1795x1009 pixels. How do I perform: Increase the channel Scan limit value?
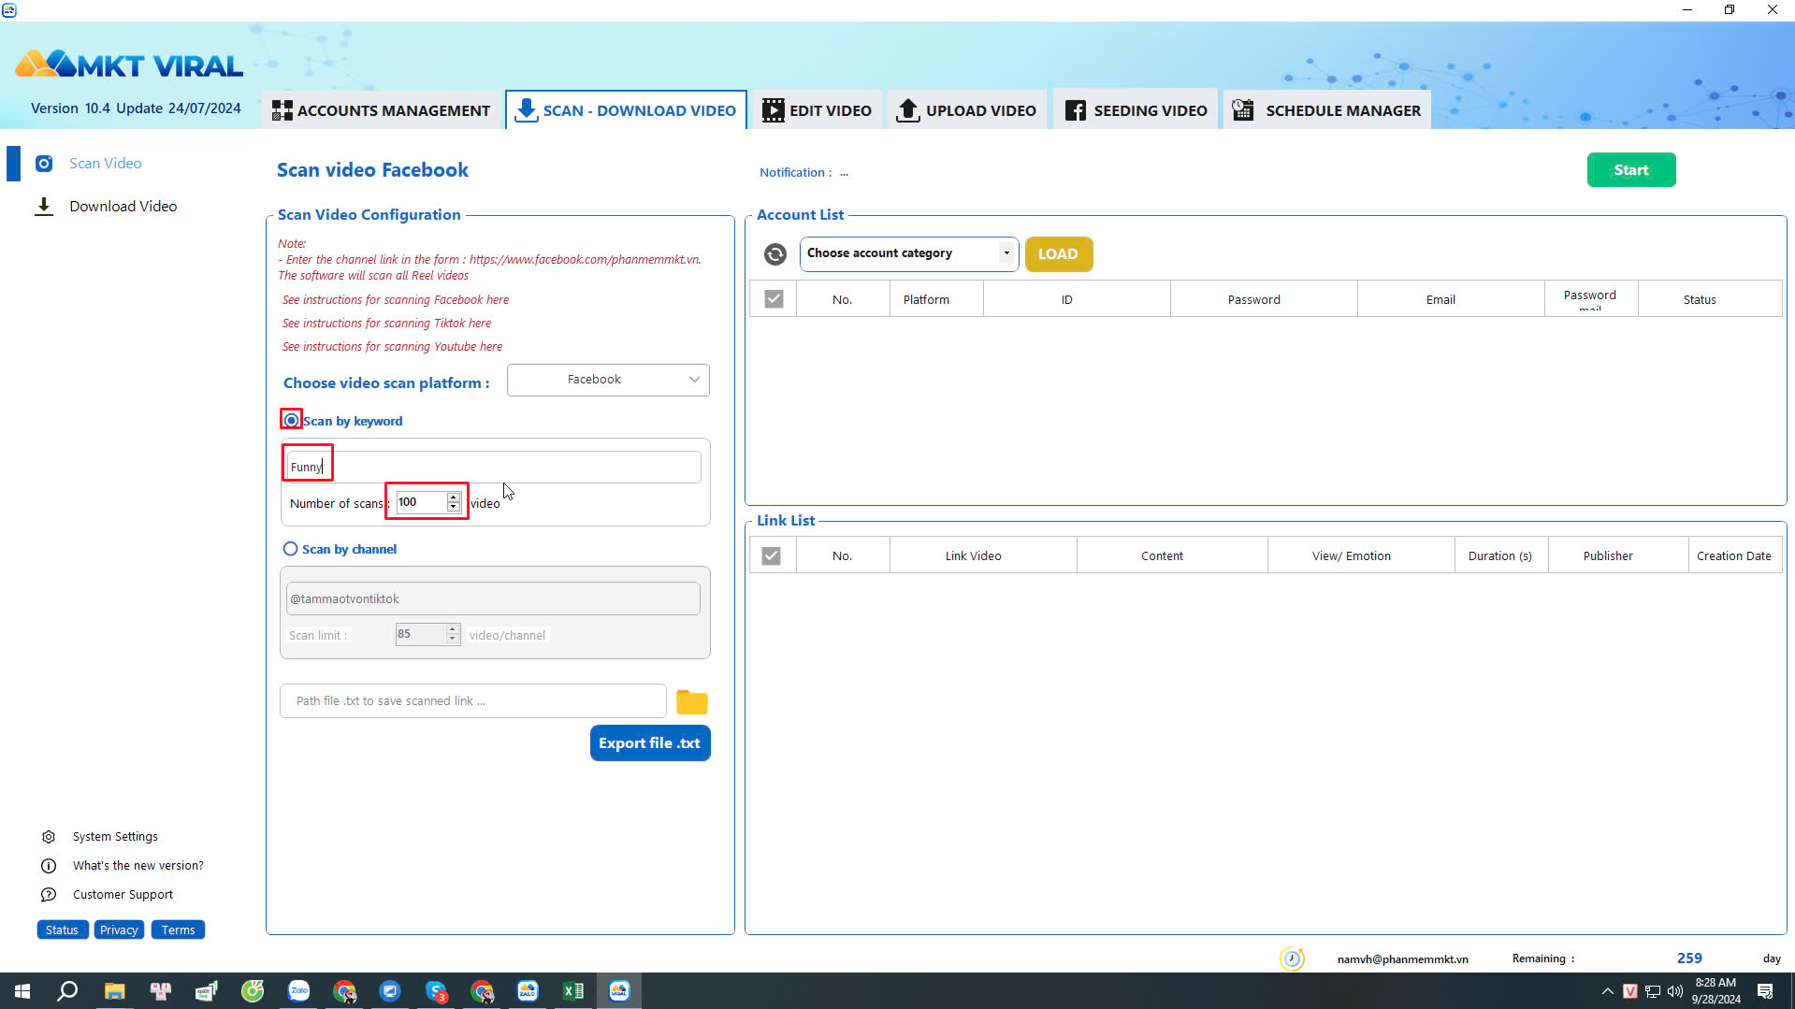453,628
